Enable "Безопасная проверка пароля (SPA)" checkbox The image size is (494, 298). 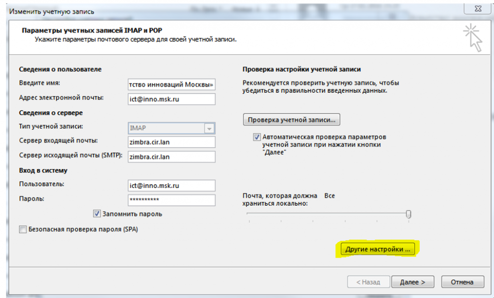[x=23, y=230]
